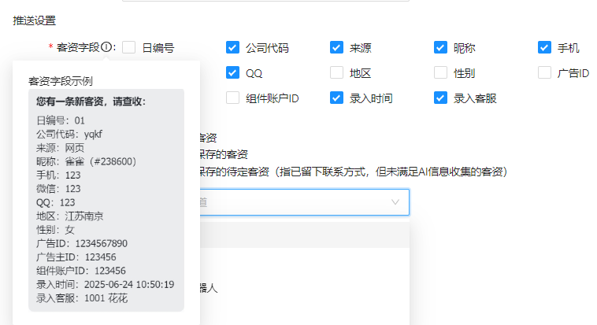Uncheck the QQ field checkbox
The image size is (597, 325).
[232, 73]
